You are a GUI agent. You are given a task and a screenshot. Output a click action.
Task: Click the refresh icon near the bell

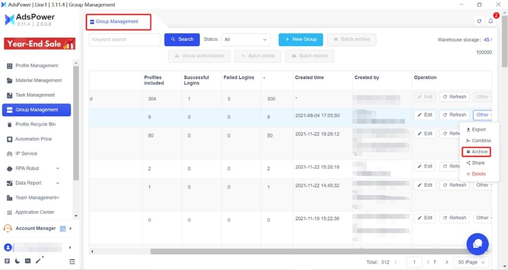tap(479, 21)
